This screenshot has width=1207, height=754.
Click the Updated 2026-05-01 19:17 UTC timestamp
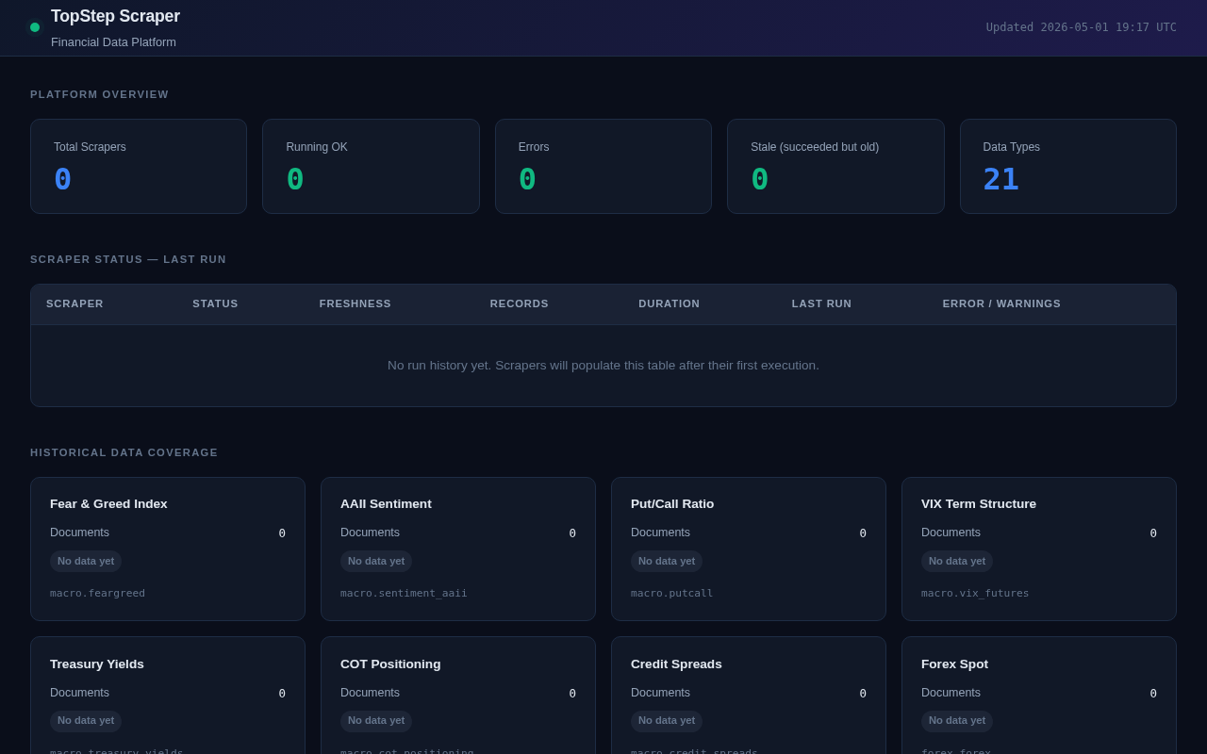pyautogui.click(x=1082, y=27)
